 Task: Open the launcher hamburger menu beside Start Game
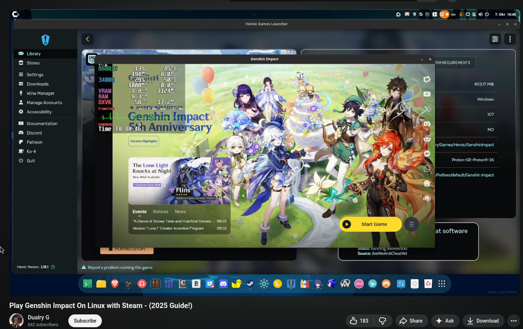click(x=412, y=224)
